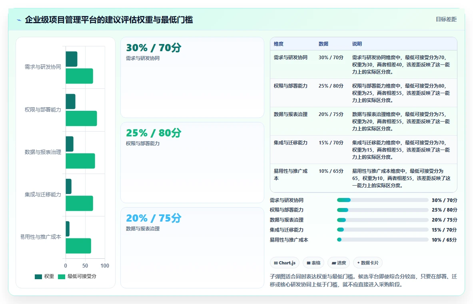
Task: Click the 权限与部署能力 progress bar
Action: (x=383, y=210)
